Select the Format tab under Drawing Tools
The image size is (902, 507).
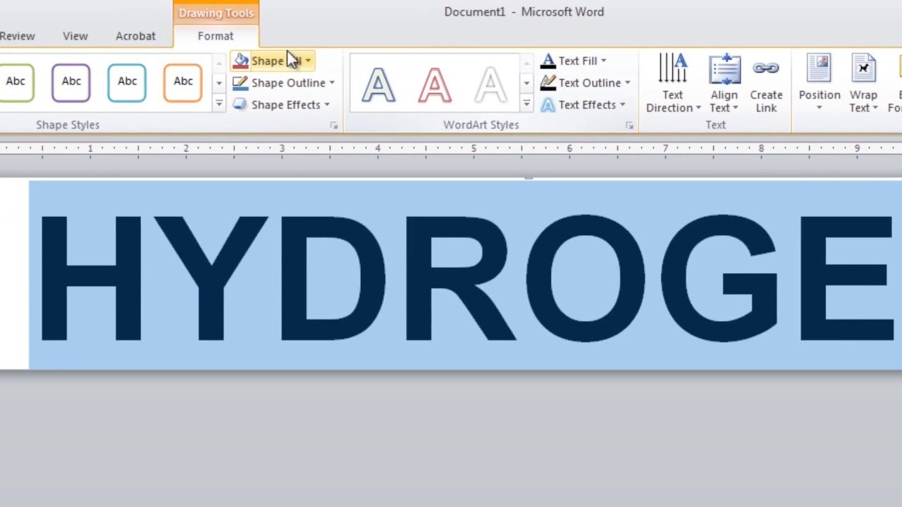[216, 36]
